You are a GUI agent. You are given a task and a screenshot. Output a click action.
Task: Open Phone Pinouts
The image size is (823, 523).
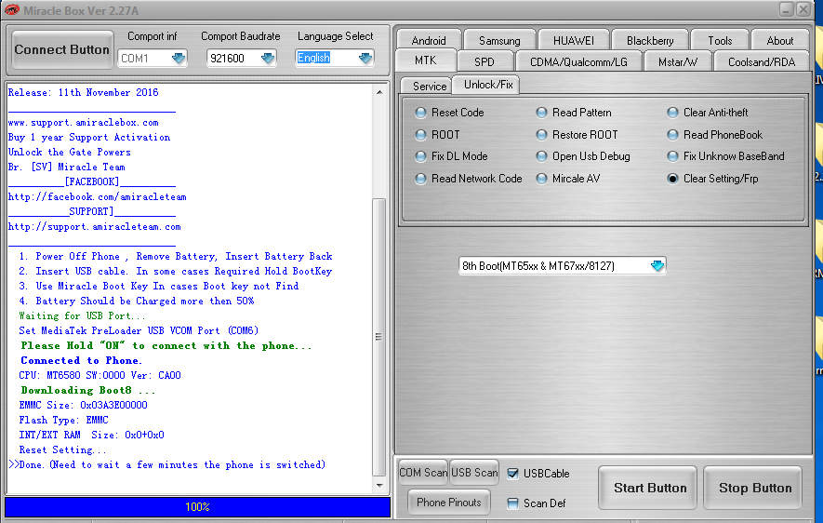(449, 503)
